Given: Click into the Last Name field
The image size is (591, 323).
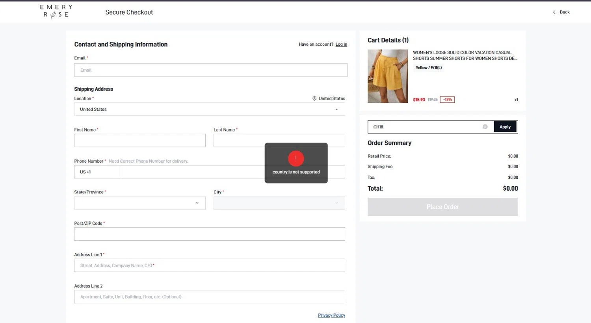Looking at the screenshot, I should 279,141.
